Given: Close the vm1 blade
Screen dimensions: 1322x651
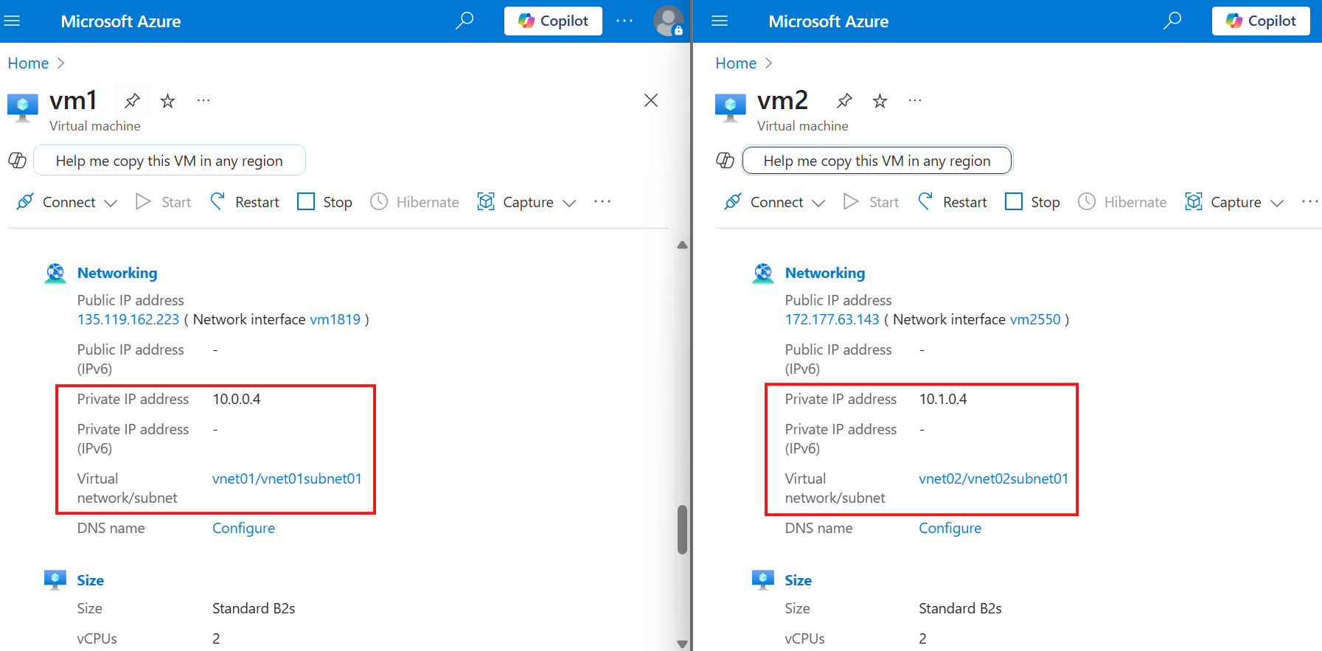Looking at the screenshot, I should (651, 100).
